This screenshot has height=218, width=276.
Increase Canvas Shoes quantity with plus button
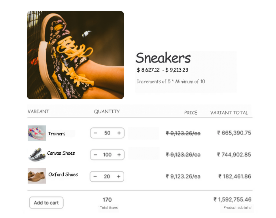(x=119, y=155)
